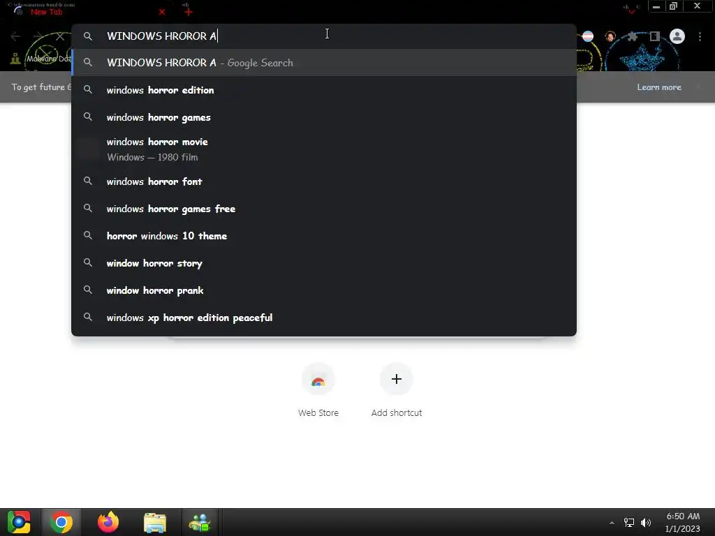Toggle the Chrome side panel icon
715x536 pixels.
[x=655, y=36]
